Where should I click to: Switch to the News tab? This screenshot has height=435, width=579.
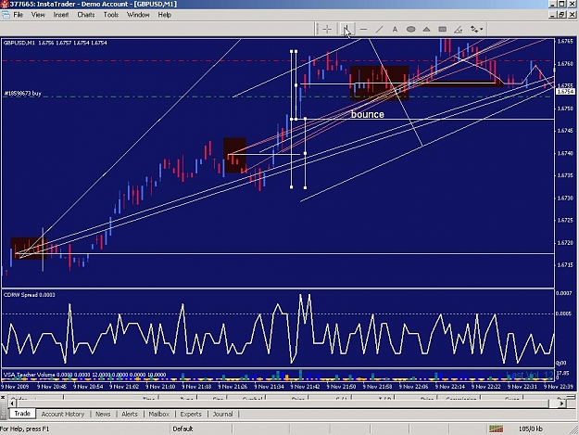pyautogui.click(x=103, y=414)
